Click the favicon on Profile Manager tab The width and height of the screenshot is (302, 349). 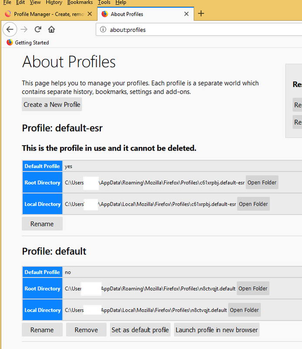click(x=8, y=14)
